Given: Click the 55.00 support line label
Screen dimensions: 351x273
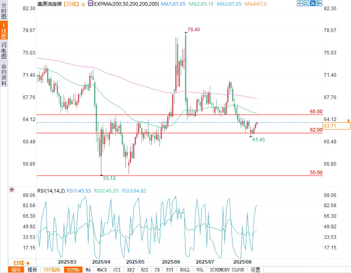Looking at the screenshot, I should (316, 173).
